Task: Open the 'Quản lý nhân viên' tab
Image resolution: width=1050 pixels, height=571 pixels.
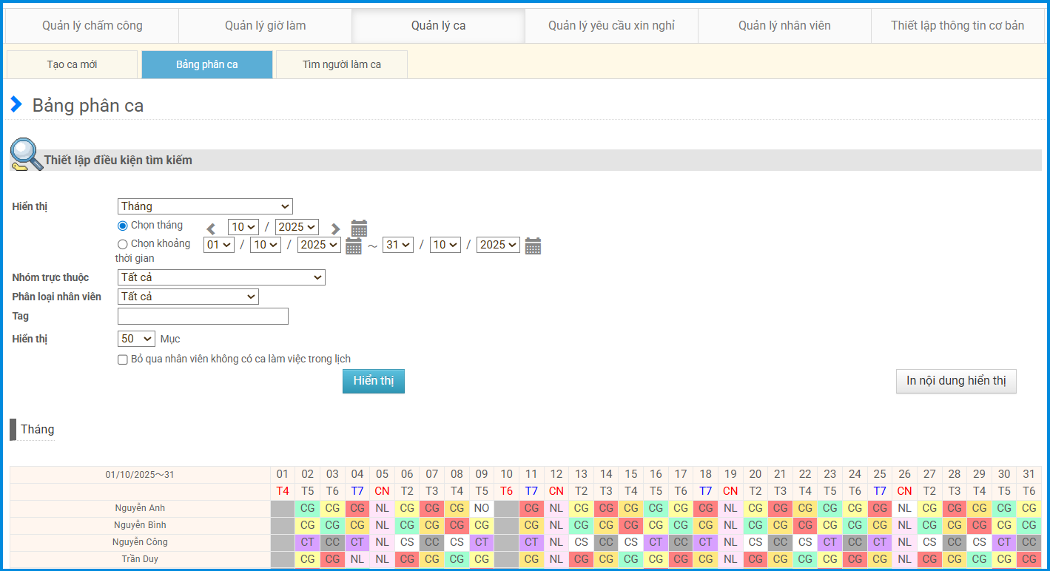Action: (x=784, y=26)
